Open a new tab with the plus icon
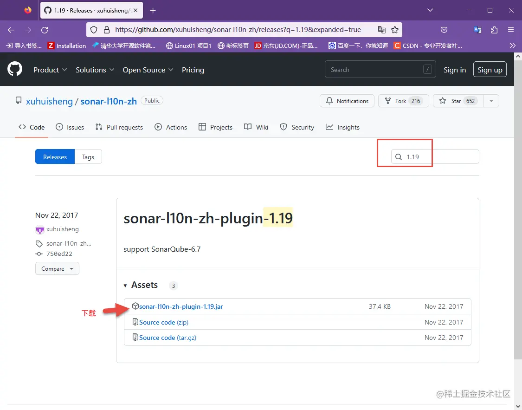This screenshot has width=522, height=410. [153, 11]
